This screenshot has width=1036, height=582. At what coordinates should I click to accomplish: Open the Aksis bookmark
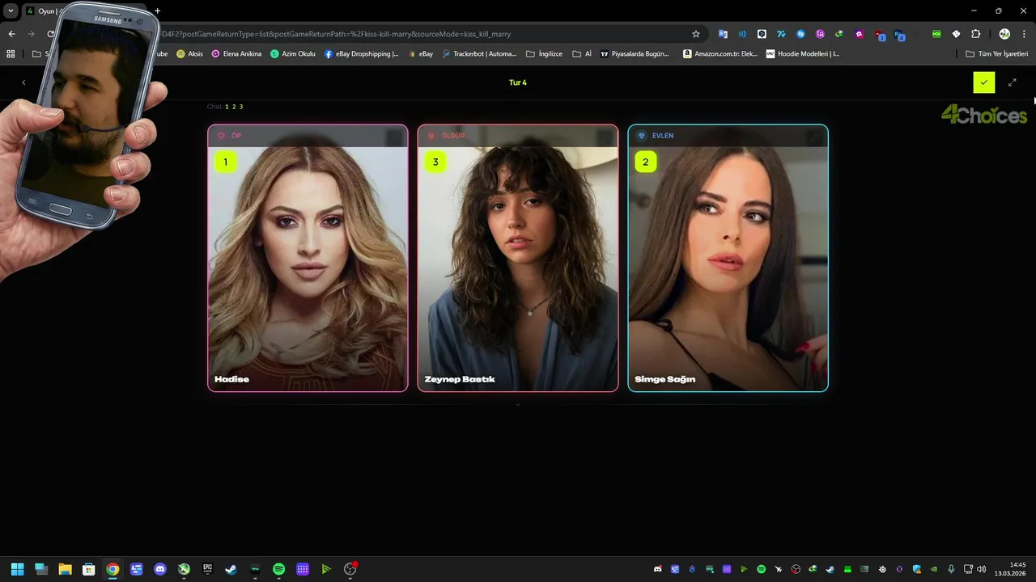189,53
